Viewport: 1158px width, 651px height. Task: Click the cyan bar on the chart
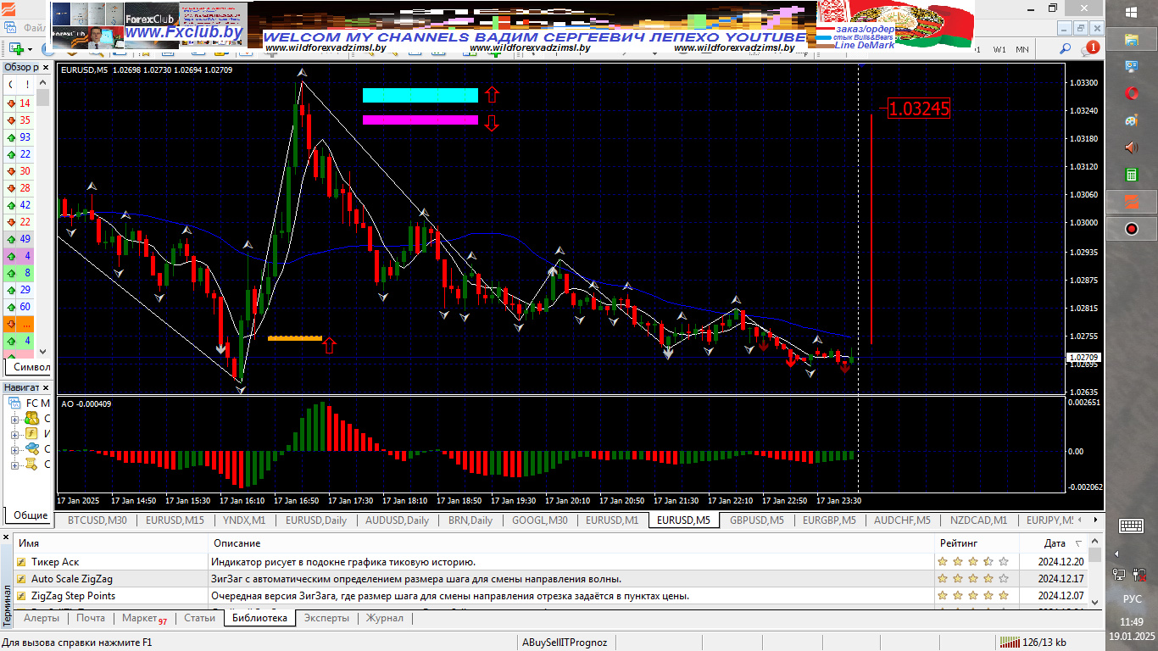tap(420, 95)
